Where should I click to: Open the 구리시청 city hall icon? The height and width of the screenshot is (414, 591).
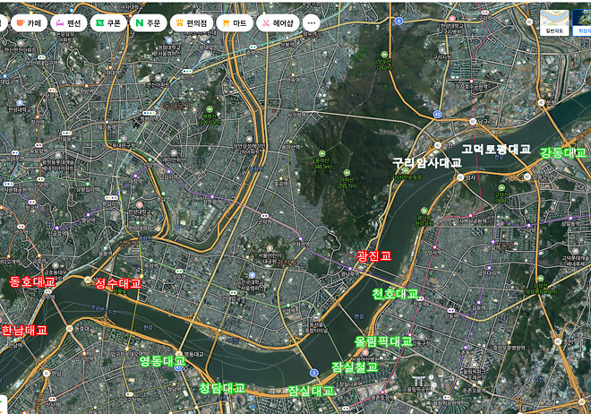pos(441,50)
